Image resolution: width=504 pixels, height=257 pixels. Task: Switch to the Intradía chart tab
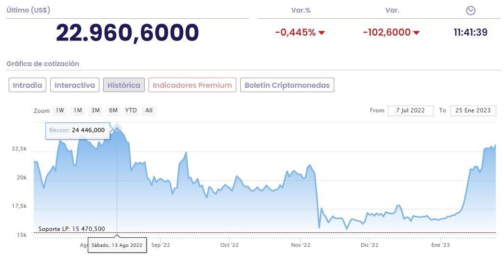[x=27, y=85]
